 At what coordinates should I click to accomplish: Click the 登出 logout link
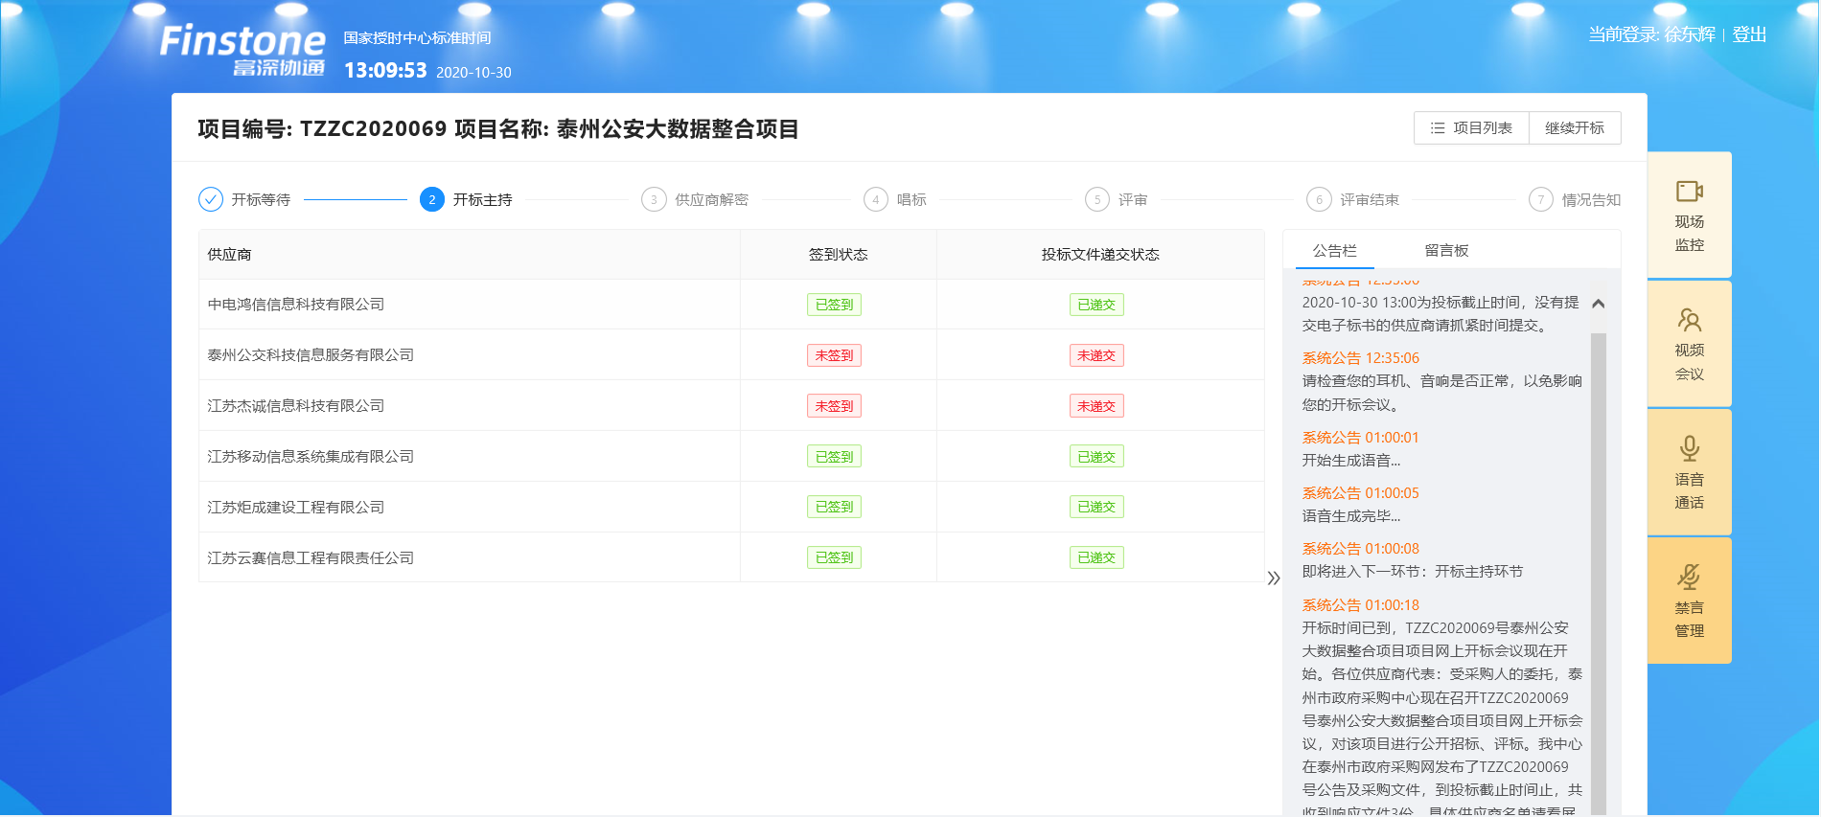(x=1749, y=34)
